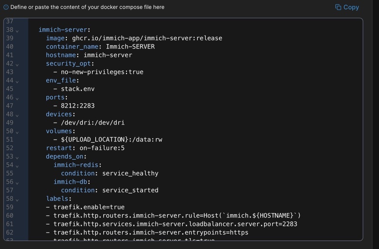Collapse the immich-server block at line 38
379x249 pixels.
[x=17, y=30]
